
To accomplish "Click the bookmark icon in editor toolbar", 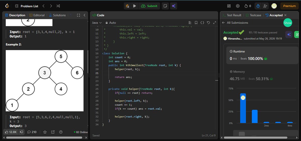I will pos(196,23).
